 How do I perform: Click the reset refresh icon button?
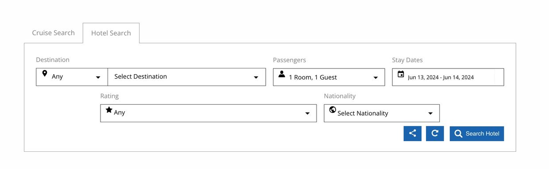(x=435, y=133)
